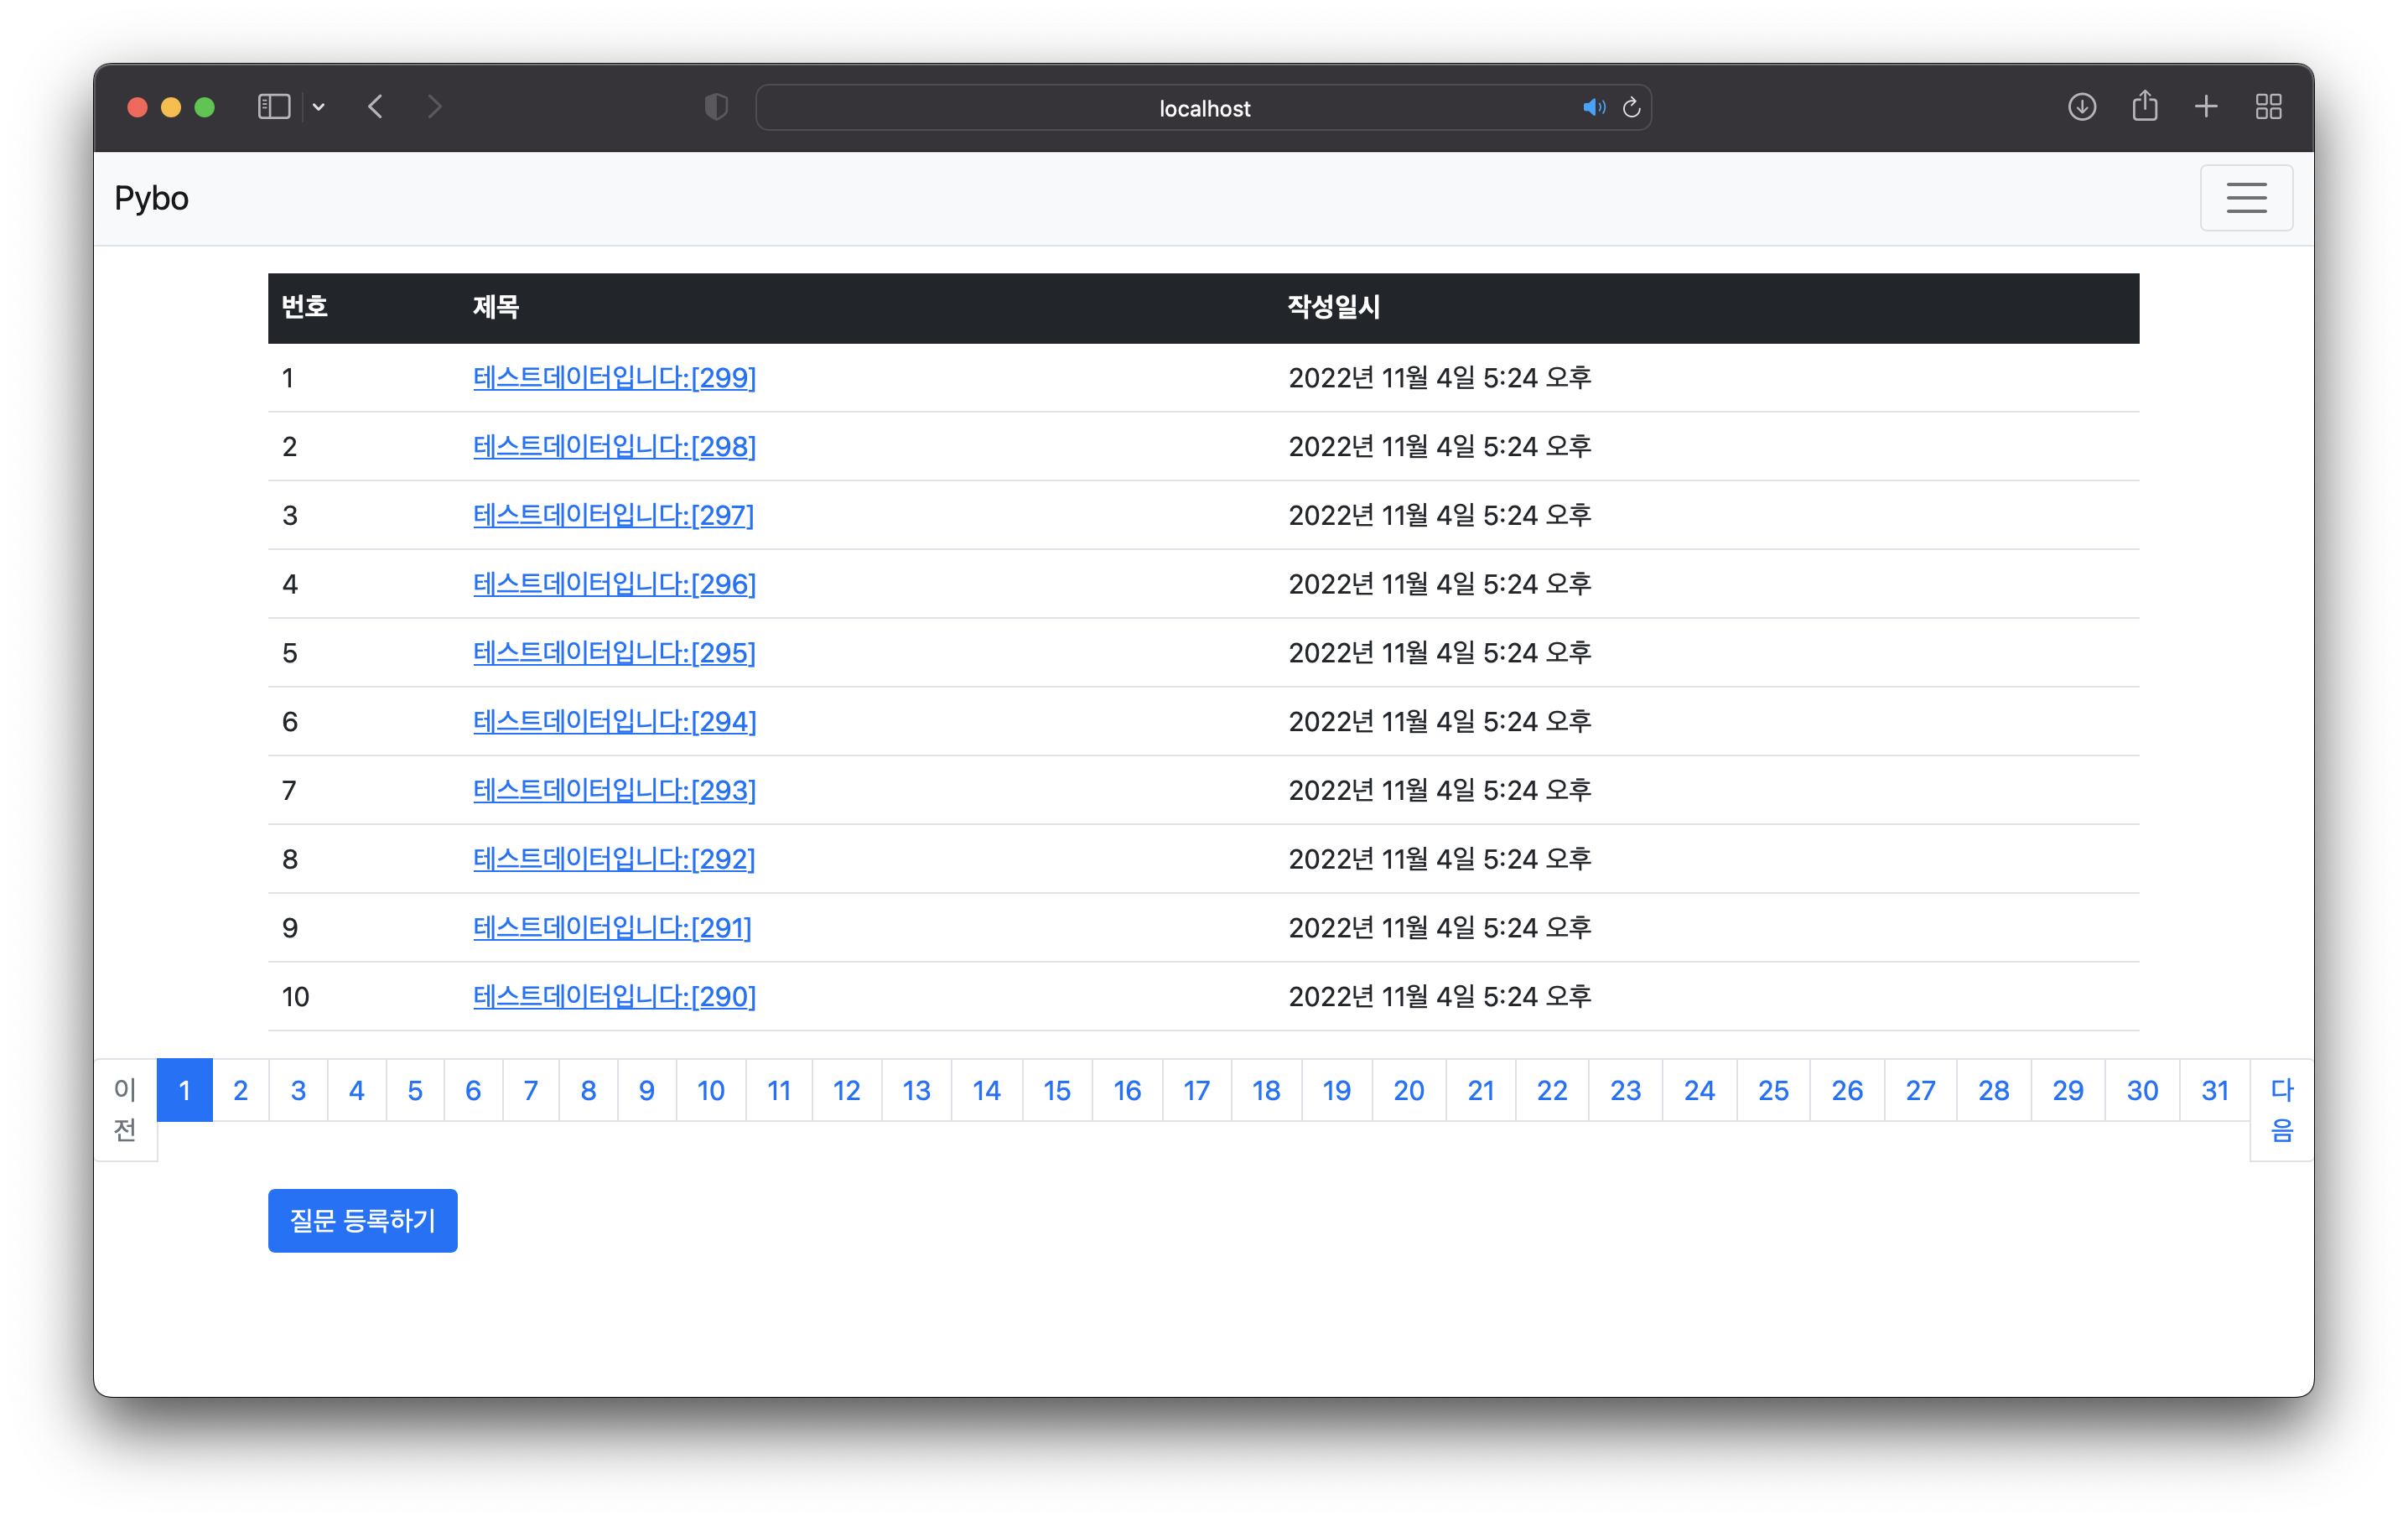Click the 다음 next page link
The width and height of the screenshot is (2408, 1521).
click(2281, 1109)
